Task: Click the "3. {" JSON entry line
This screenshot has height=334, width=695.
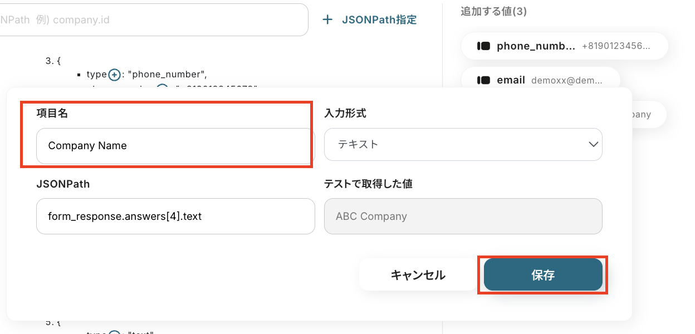Action: click(x=53, y=61)
